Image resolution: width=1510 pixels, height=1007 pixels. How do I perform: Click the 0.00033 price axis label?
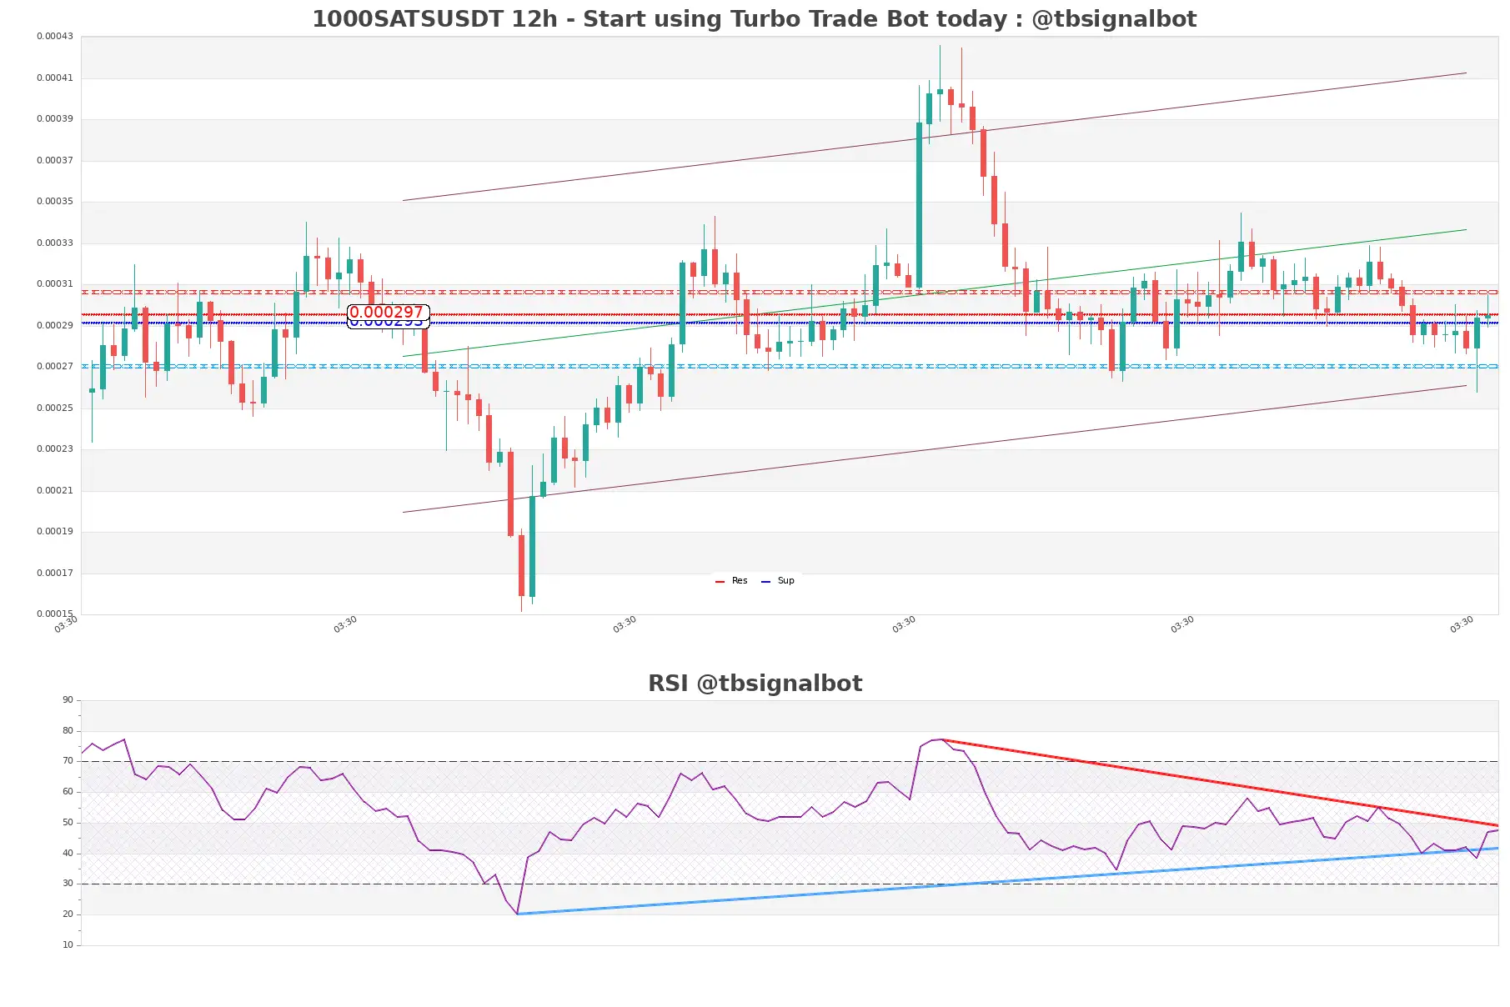pyautogui.click(x=54, y=243)
